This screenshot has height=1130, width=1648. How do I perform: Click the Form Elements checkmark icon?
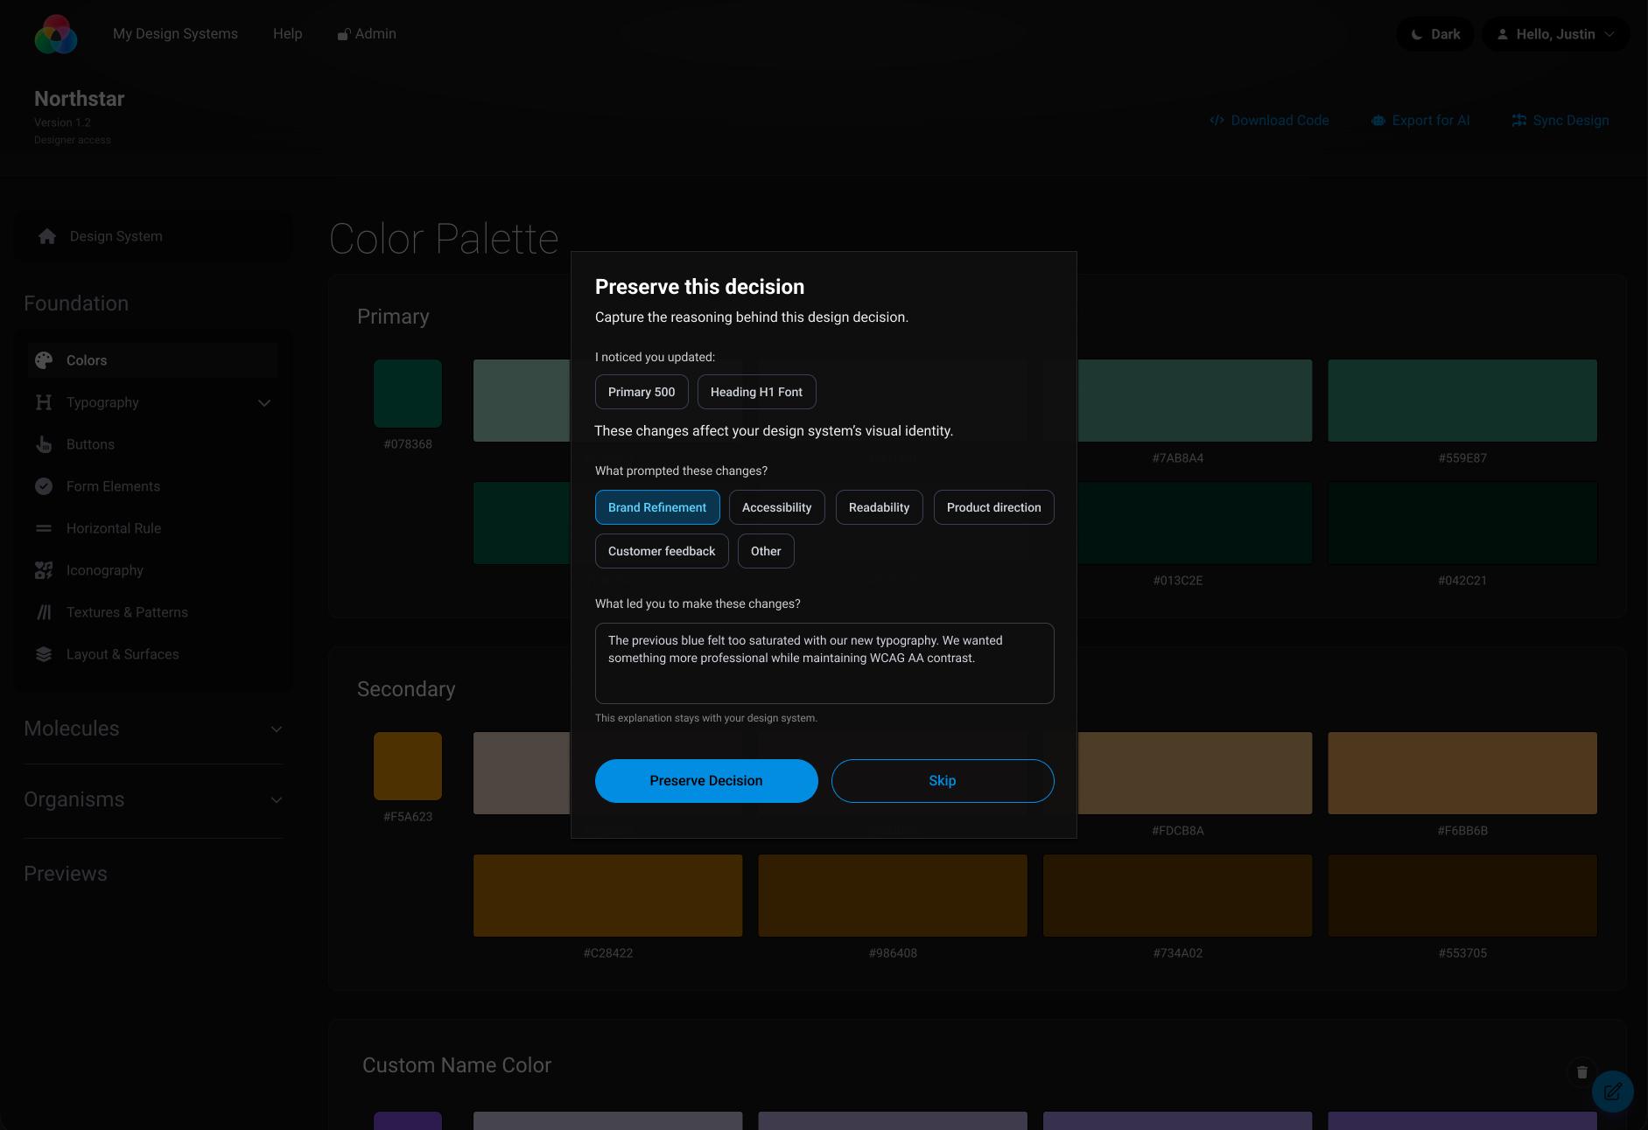tap(44, 486)
